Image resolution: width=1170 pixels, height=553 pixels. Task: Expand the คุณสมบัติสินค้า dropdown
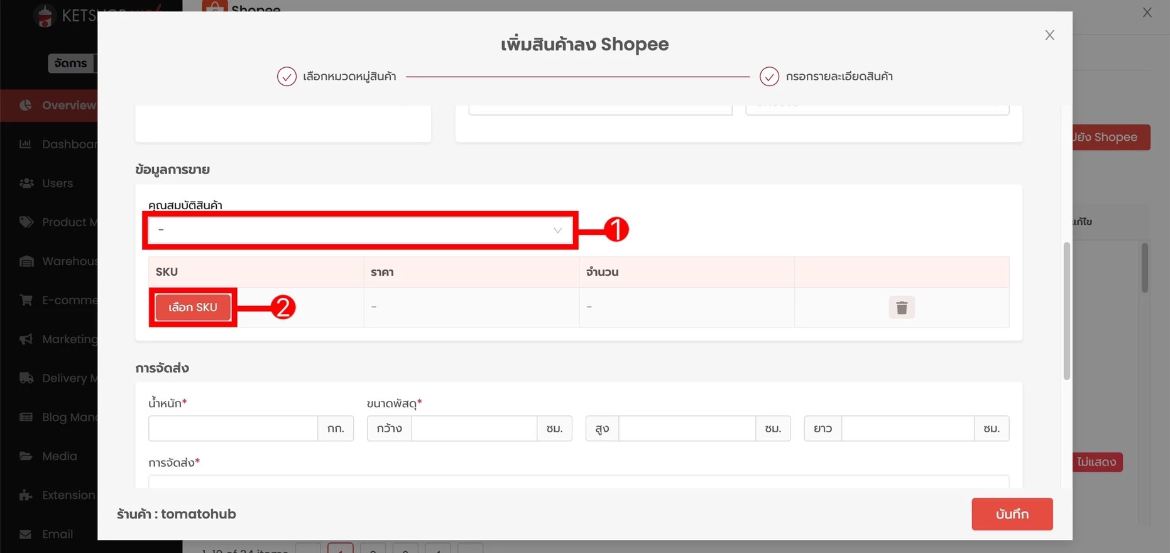360,230
